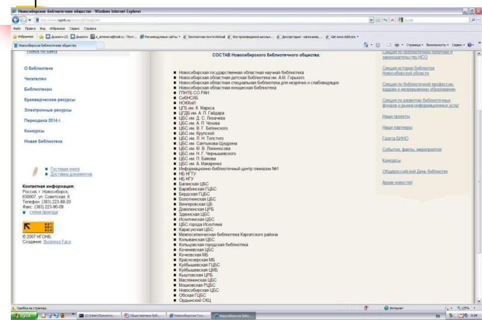Open the Краеведческие ресурсы section
This screenshot has height=320, width=482.
click(49, 100)
